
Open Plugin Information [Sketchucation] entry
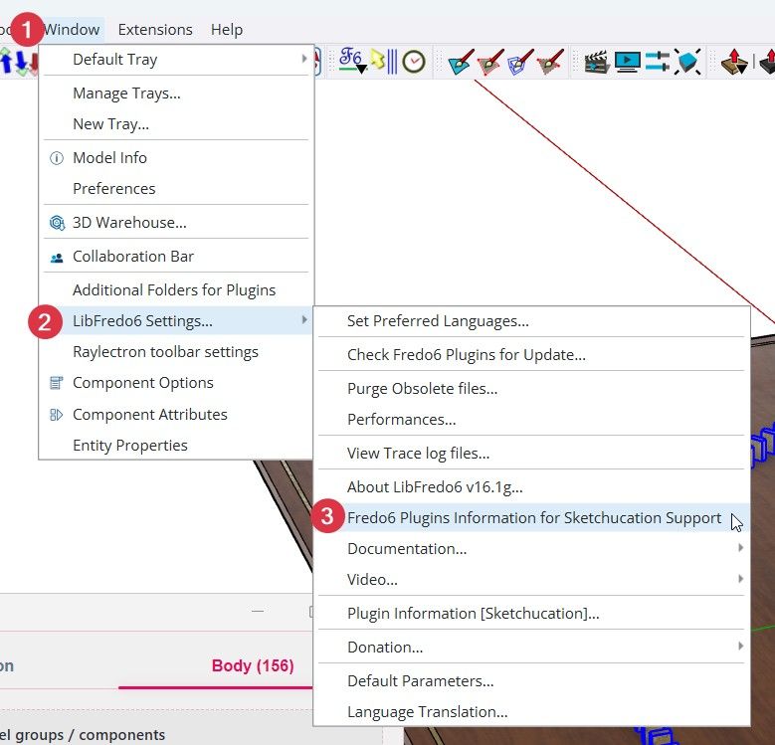pos(531,614)
